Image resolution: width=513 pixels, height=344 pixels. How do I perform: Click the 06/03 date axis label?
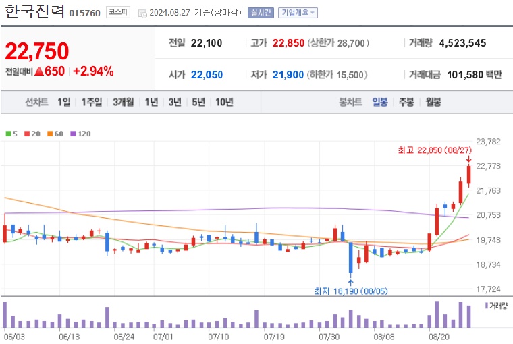tap(14, 336)
